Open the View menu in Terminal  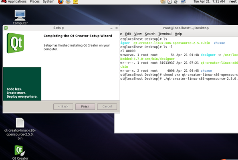click(138, 34)
